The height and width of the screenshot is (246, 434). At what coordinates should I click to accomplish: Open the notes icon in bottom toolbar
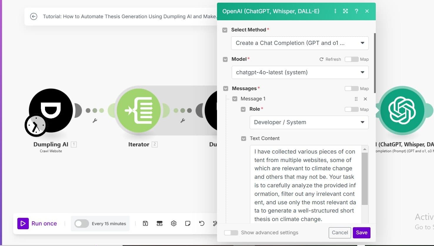point(188,223)
